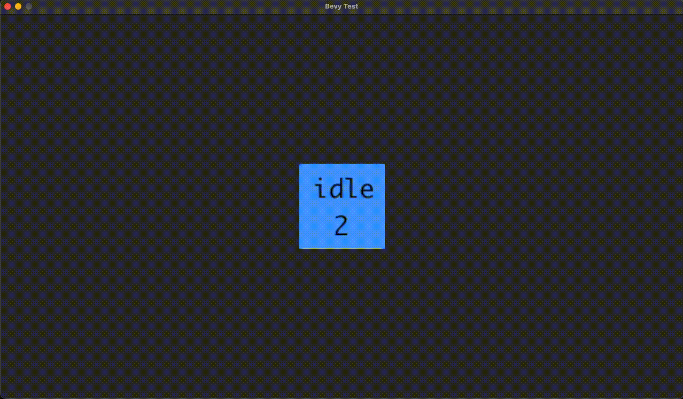The width and height of the screenshot is (683, 399).
Task: Click the top edge of the blue square
Action: pyautogui.click(x=342, y=165)
